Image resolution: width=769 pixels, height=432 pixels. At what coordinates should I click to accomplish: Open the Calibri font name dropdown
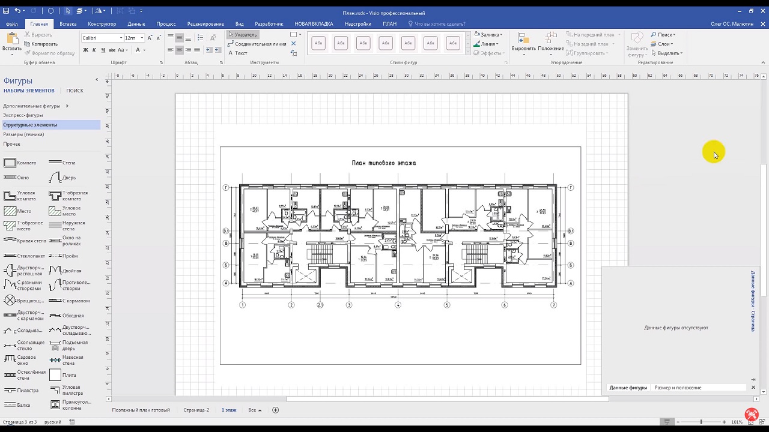click(121, 38)
